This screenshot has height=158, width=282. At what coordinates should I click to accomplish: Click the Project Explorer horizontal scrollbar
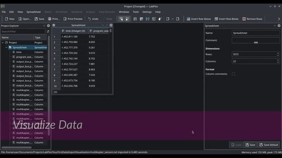[17, 147]
